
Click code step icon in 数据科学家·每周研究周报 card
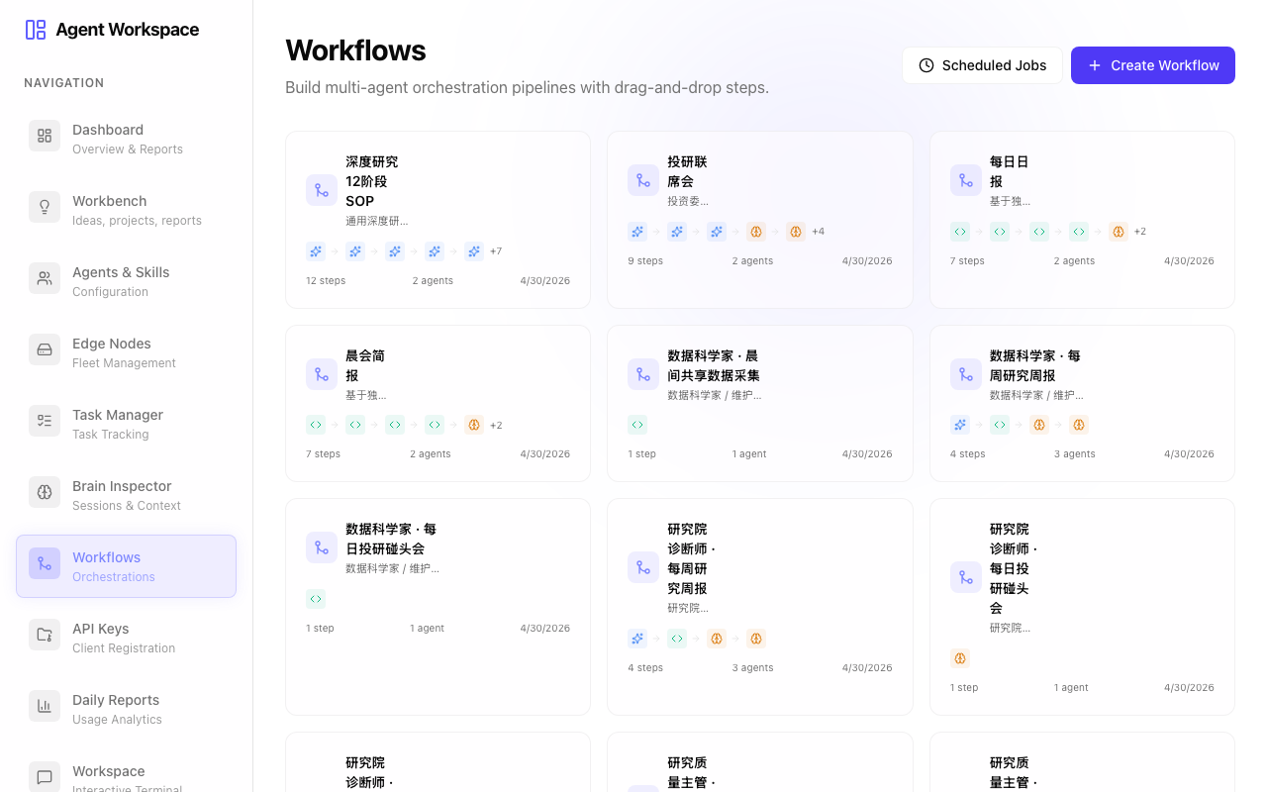pyautogui.click(x=1000, y=425)
